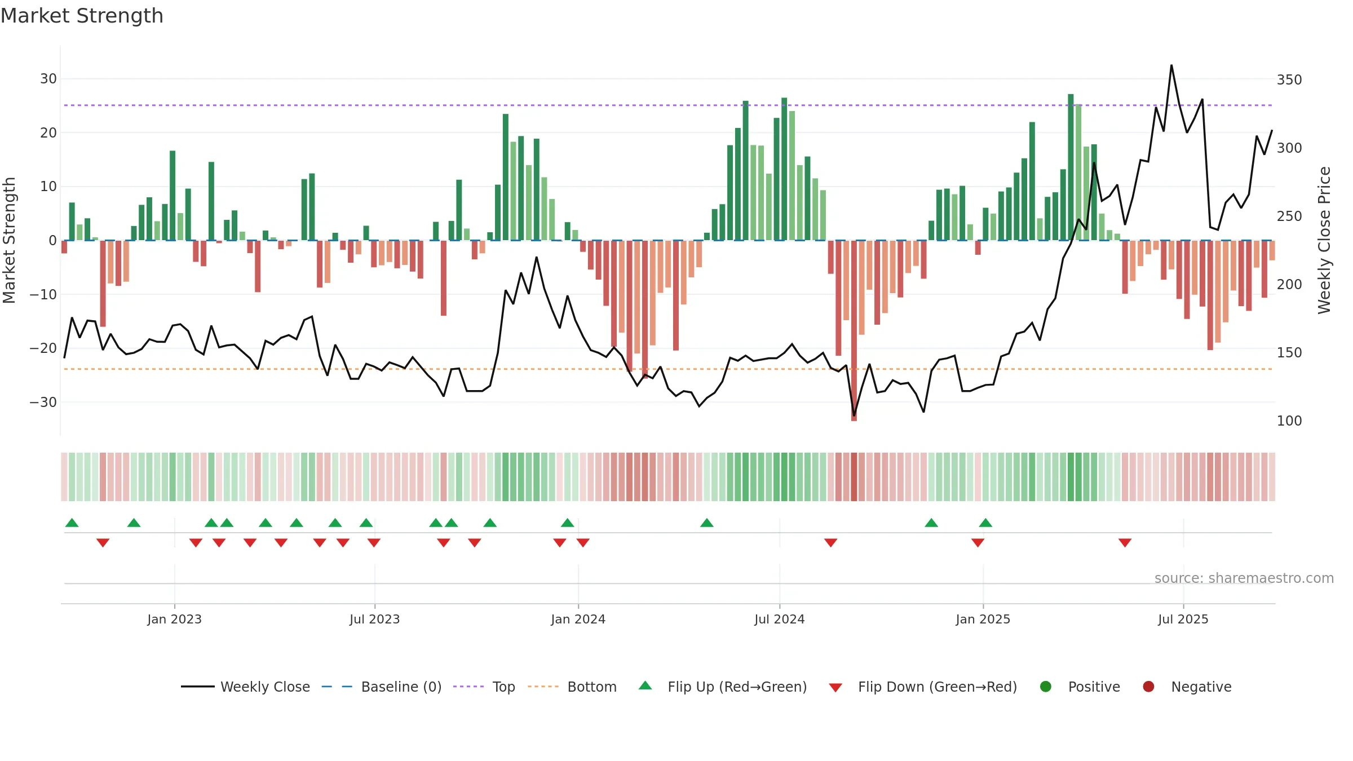Screen dimensions: 1353x761
Task: Select the 'Baseline (0)' legend label
Action: pyautogui.click(x=401, y=687)
